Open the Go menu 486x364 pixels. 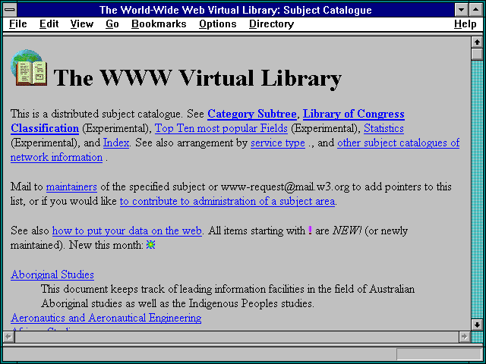[x=112, y=24]
